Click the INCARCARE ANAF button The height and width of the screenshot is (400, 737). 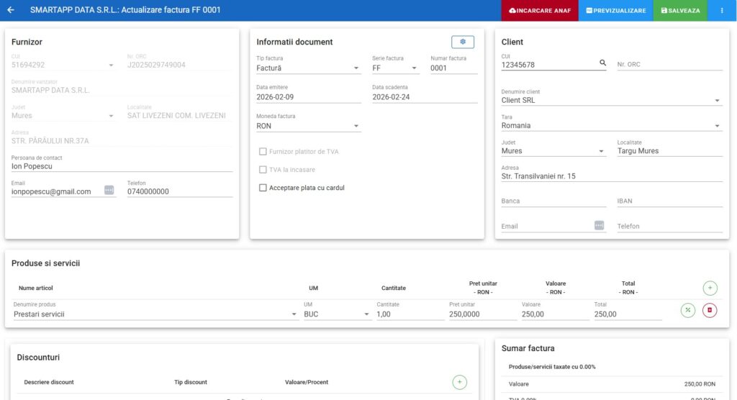540,11
